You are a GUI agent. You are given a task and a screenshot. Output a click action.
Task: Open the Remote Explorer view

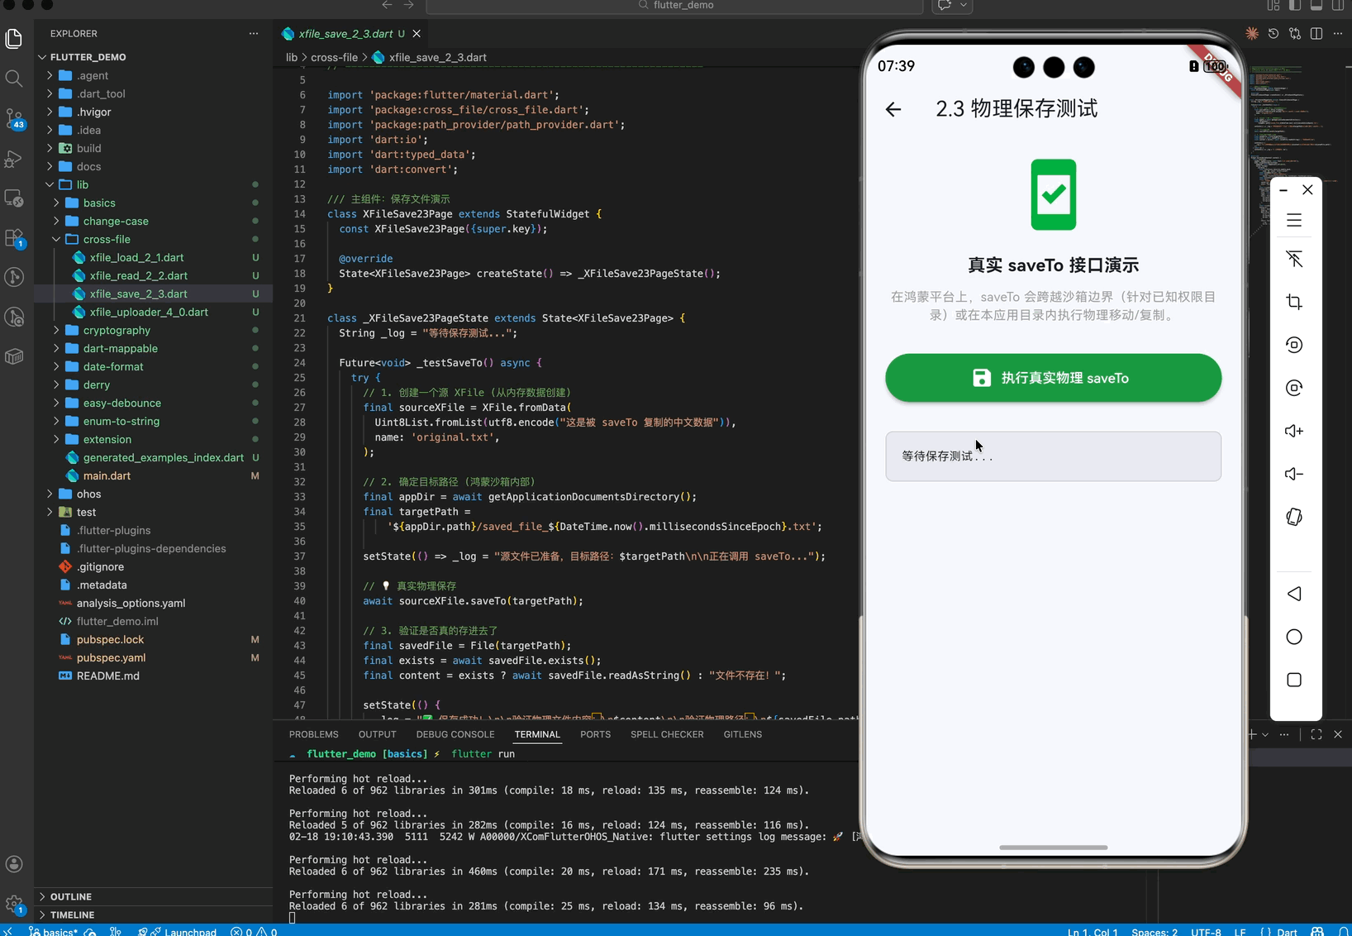click(14, 198)
